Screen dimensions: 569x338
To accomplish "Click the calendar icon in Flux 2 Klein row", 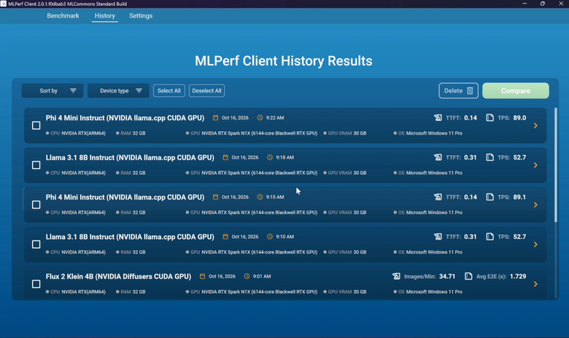I will click(x=203, y=276).
